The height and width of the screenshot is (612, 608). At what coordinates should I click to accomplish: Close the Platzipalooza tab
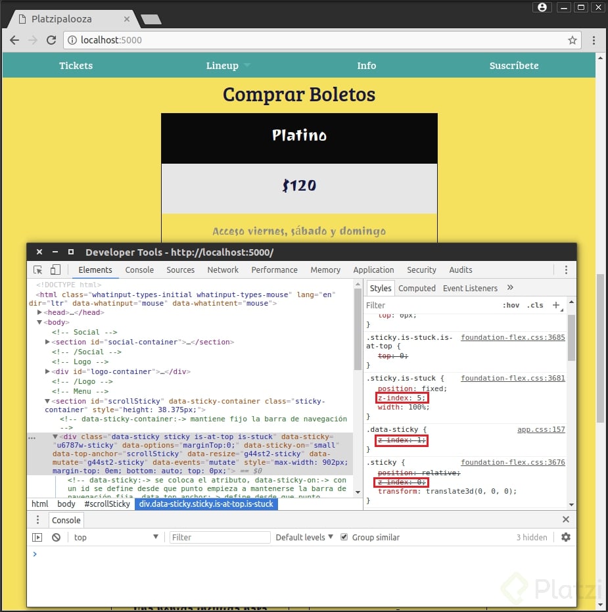pyautogui.click(x=126, y=18)
